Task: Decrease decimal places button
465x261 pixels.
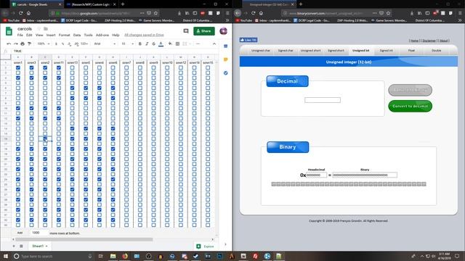Action: (70, 43)
